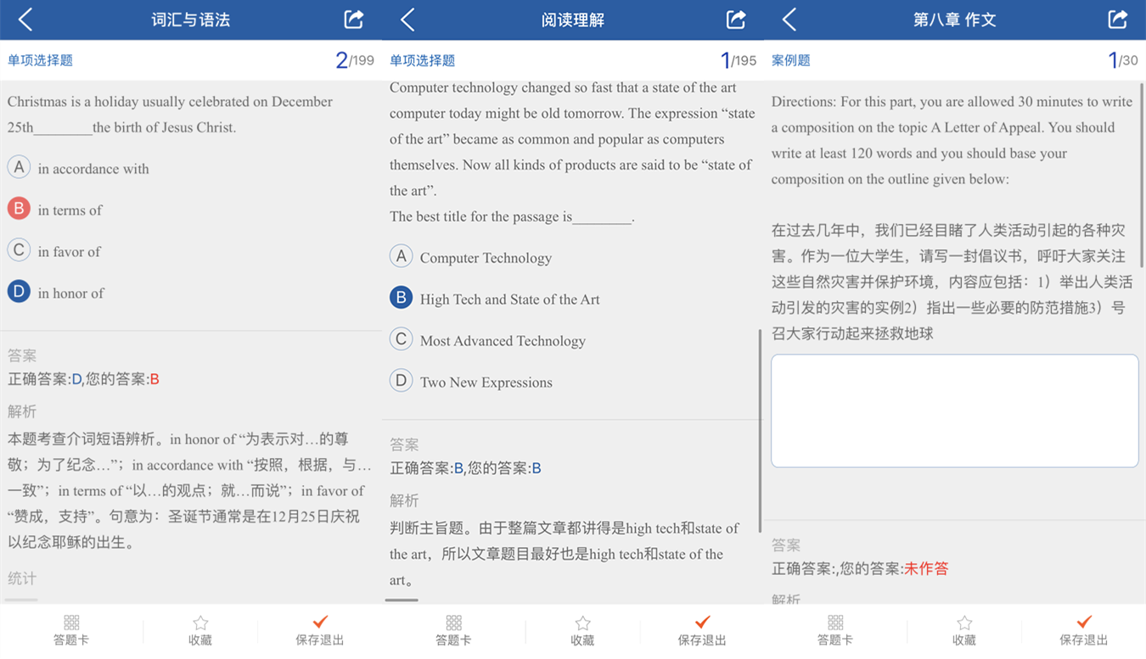The image size is (1146, 659).
Task: Tap the share icon in 阅读理解 header
Action: point(736,20)
